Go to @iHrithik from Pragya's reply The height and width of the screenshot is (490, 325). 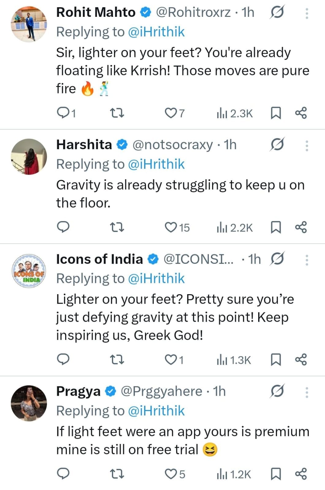156,411
